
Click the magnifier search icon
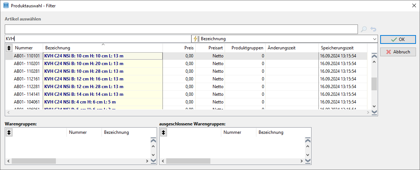pyautogui.click(x=363, y=29)
